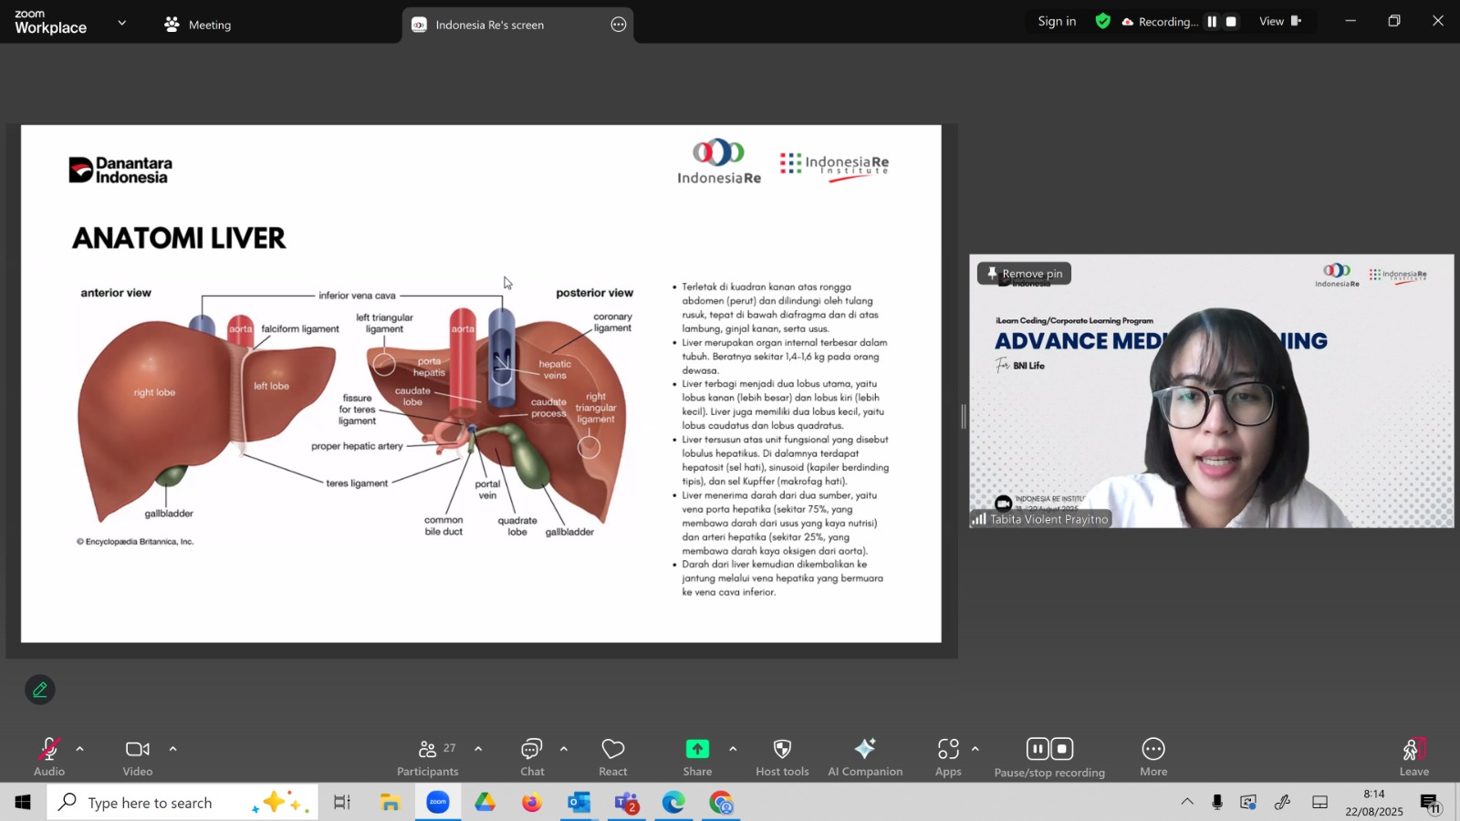This screenshot has height=821, width=1460.
Task: Open the Zoom Workplace dropdown chevron
Action: (x=122, y=23)
